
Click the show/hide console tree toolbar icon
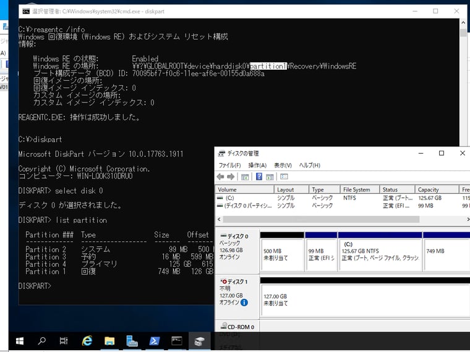pos(245,177)
